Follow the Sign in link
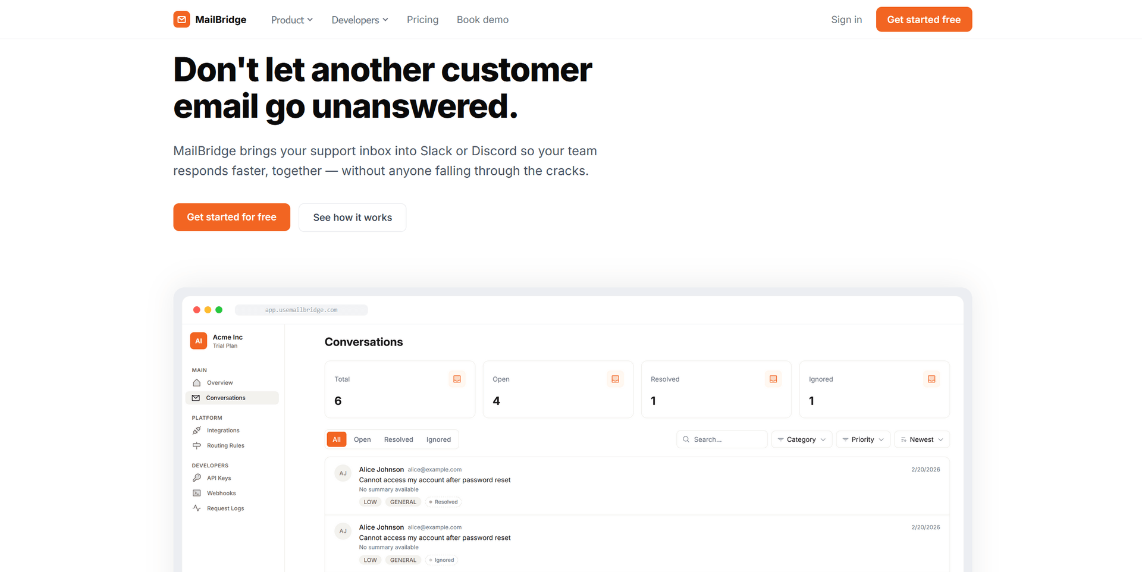Image resolution: width=1142 pixels, height=572 pixels. click(x=846, y=20)
